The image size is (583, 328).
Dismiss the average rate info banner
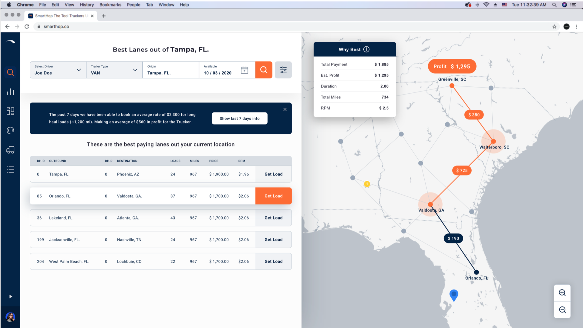pos(285,109)
